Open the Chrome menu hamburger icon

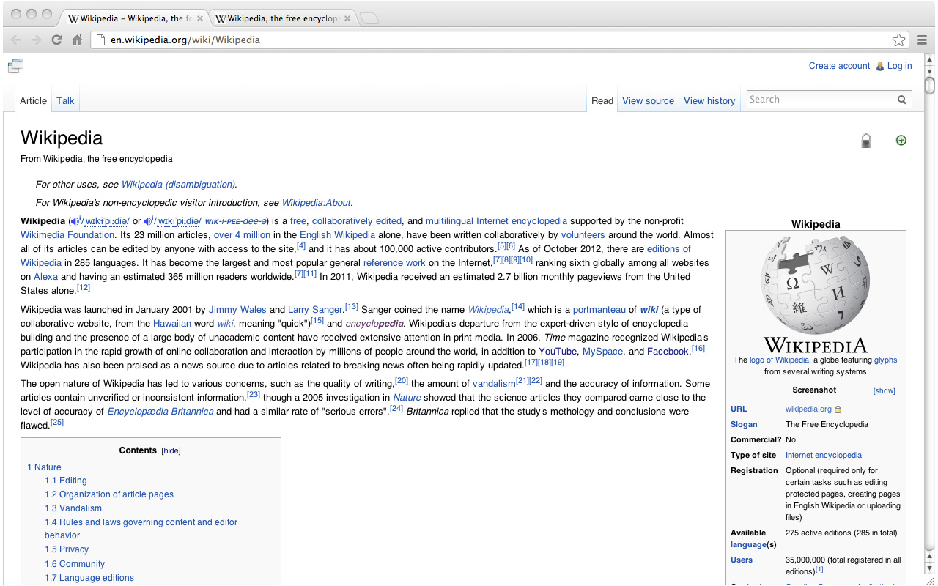point(923,40)
